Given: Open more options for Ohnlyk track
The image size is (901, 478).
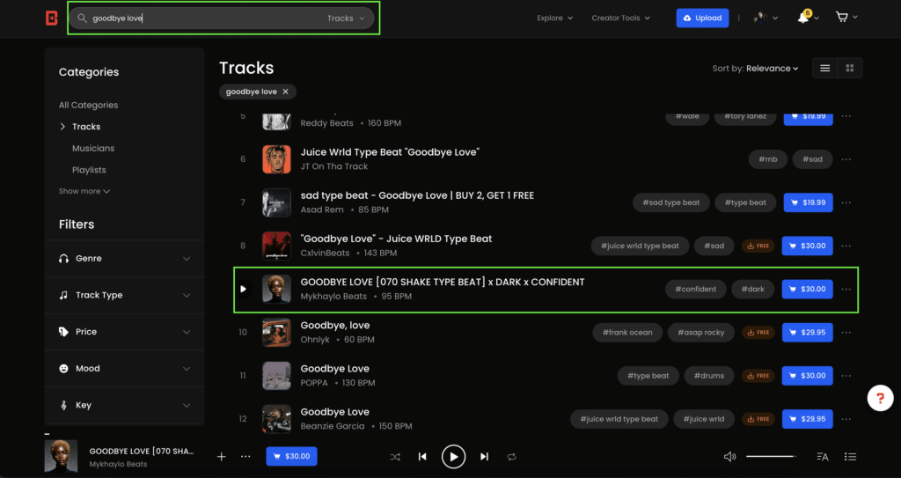Looking at the screenshot, I should [846, 333].
